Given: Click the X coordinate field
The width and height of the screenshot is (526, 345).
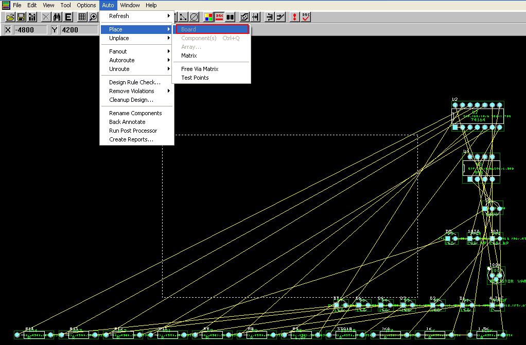Looking at the screenshot, I should point(30,30).
